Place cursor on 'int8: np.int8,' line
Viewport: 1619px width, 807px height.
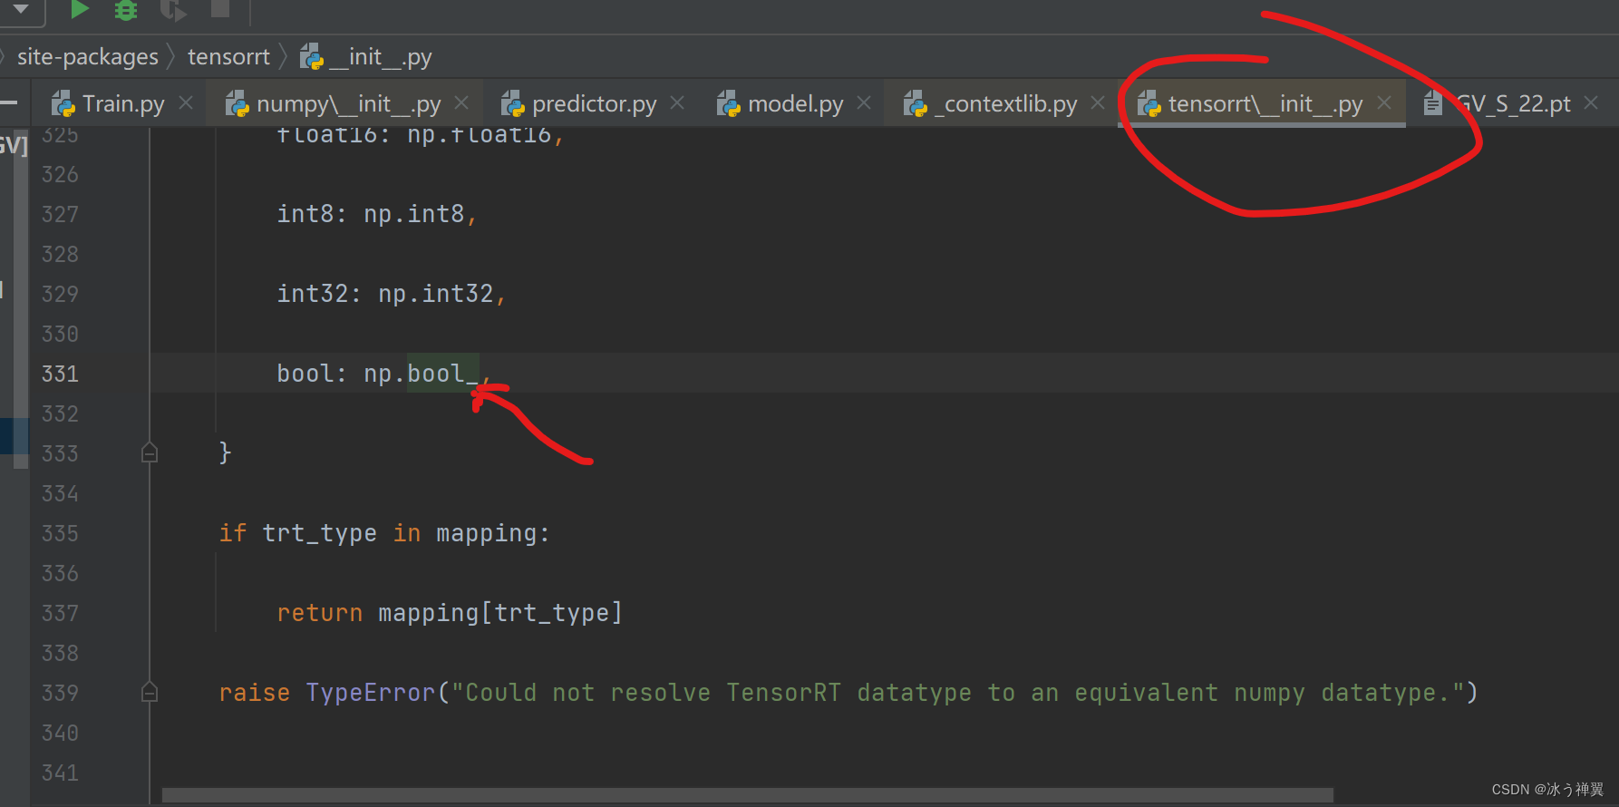coord(377,214)
